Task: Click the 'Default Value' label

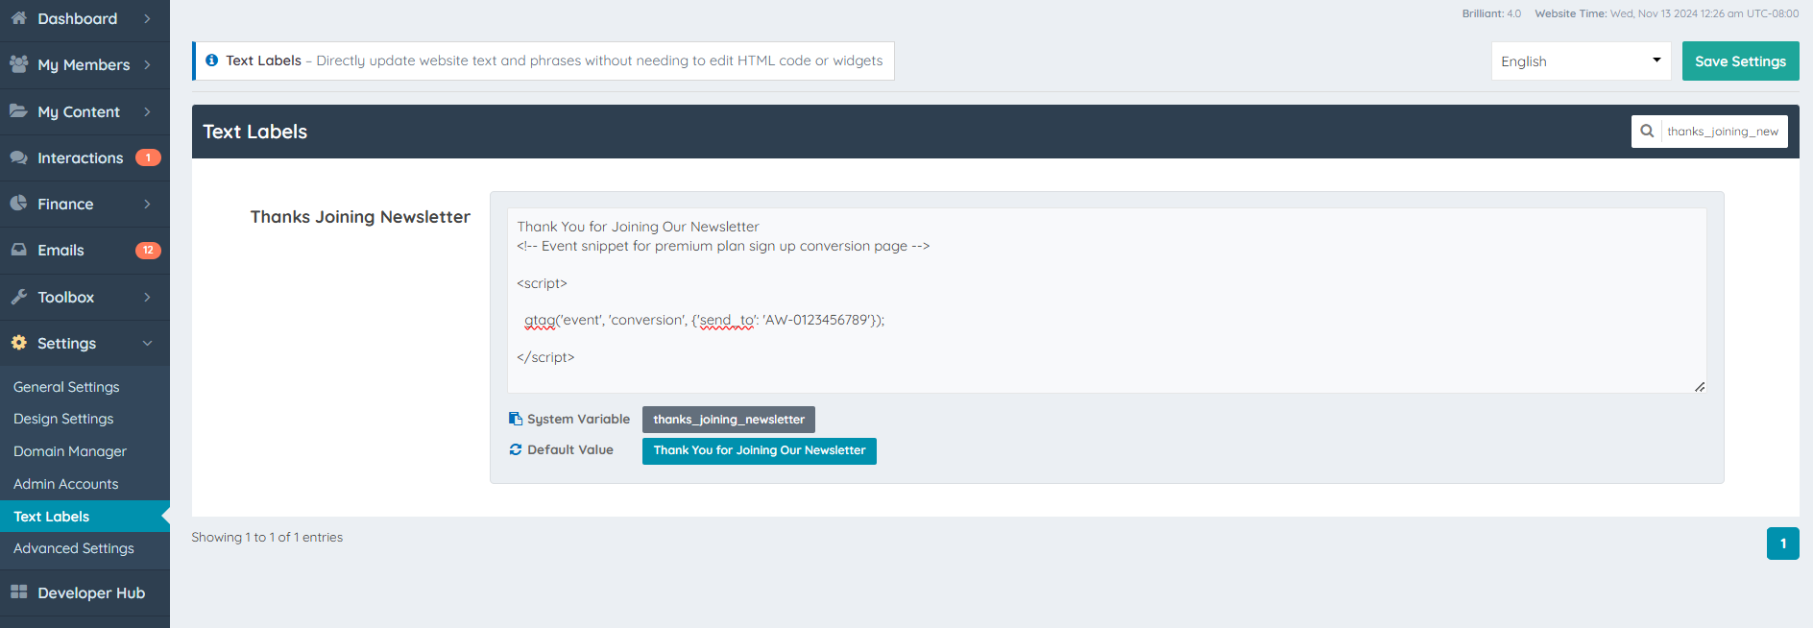Action: click(570, 449)
